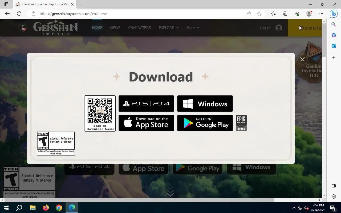Open Read aloud icon in address bar
The width and height of the screenshot is (341, 213).
coord(249,14)
